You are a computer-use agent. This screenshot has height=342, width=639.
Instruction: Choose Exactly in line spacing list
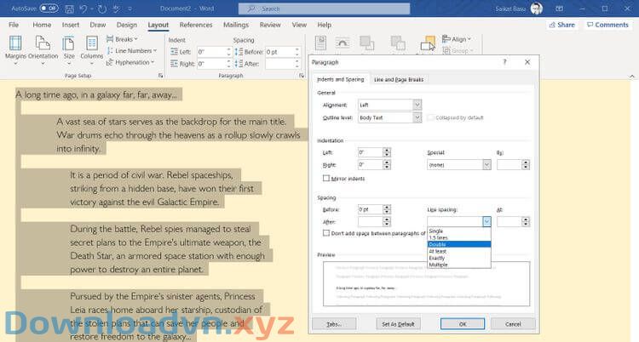tap(459, 258)
